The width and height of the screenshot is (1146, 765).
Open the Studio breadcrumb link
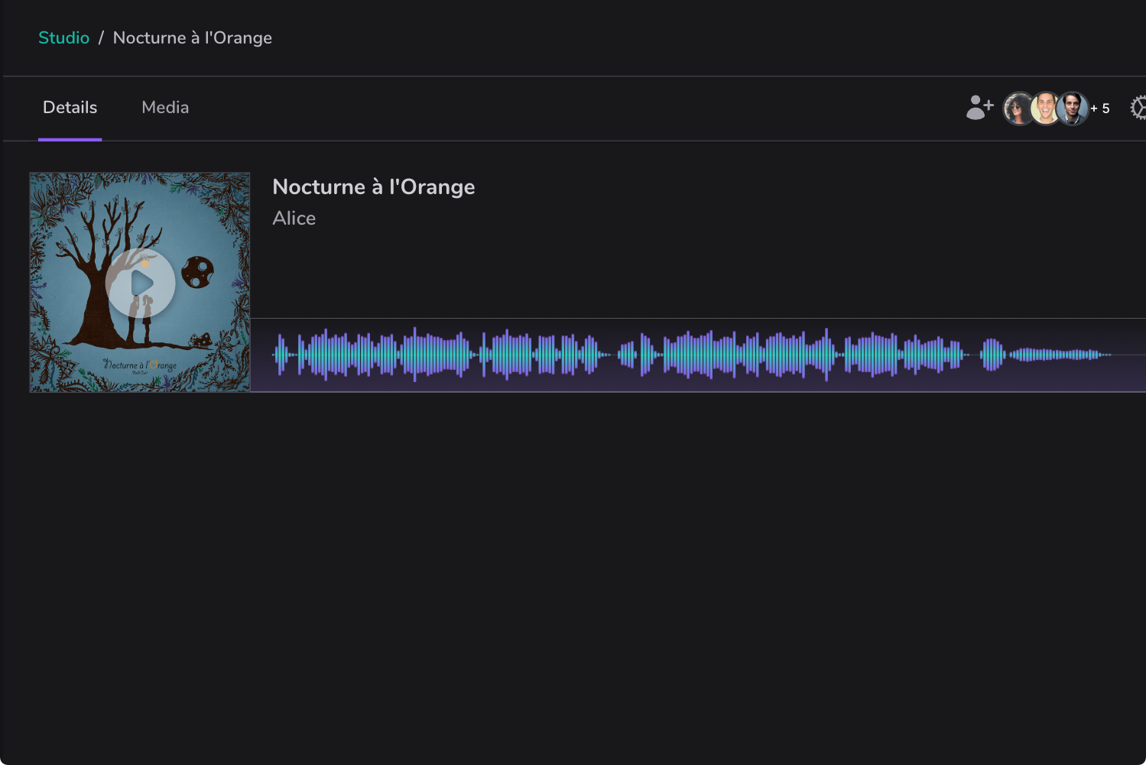click(x=63, y=37)
